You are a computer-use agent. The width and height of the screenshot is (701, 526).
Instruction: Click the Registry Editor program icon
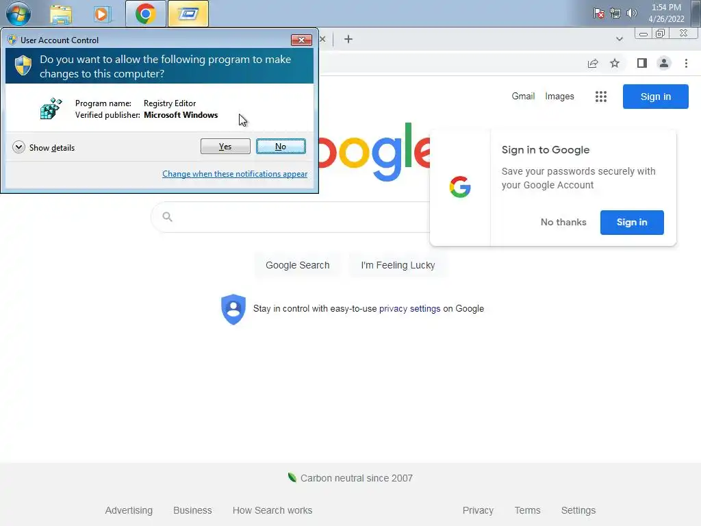(x=51, y=109)
